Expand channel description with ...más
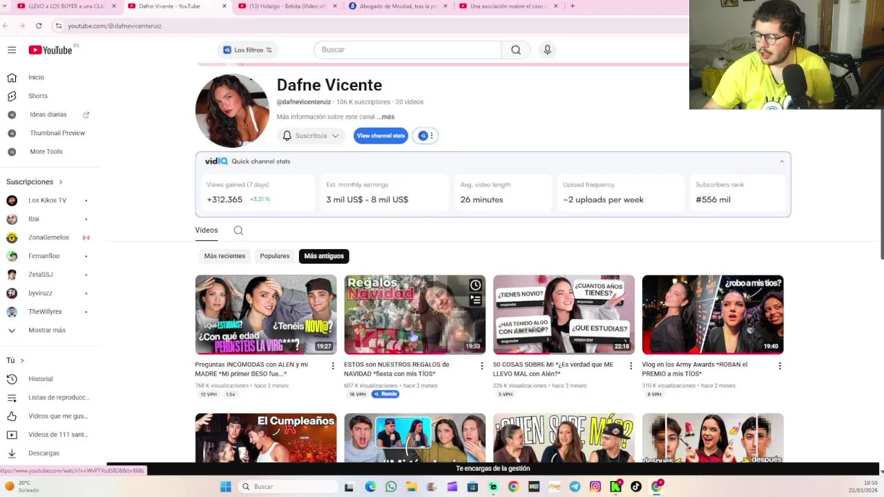The image size is (884, 497). click(x=385, y=117)
